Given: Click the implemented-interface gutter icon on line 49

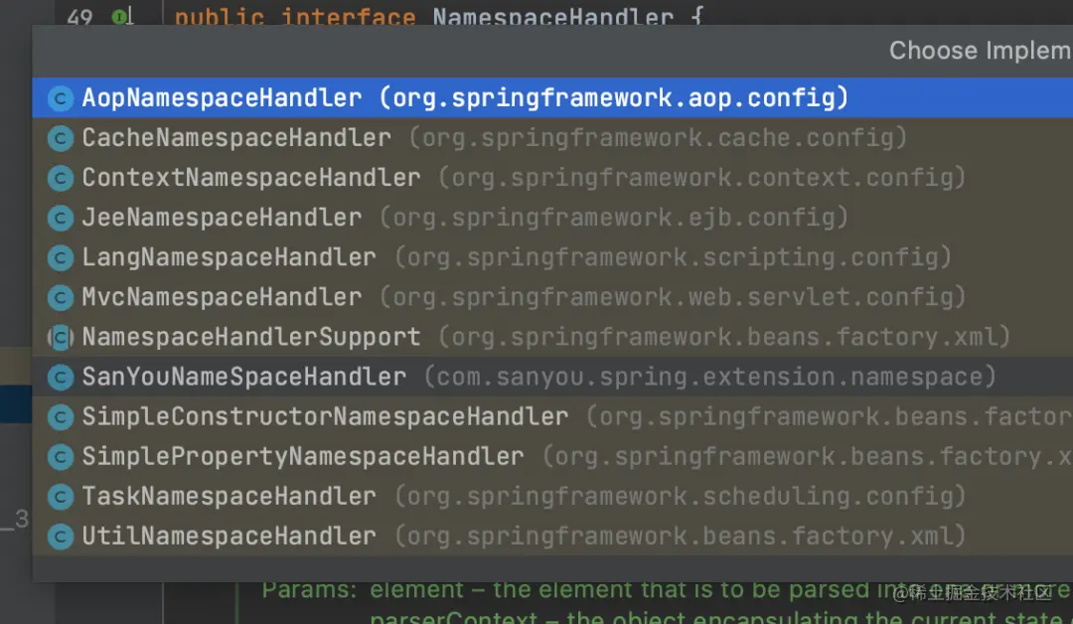Looking at the screenshot, I should (x=122, y=17).
